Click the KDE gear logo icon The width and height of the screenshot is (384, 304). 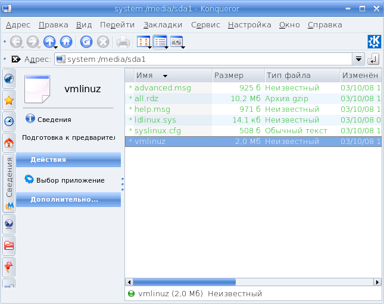tap(374, 42)
